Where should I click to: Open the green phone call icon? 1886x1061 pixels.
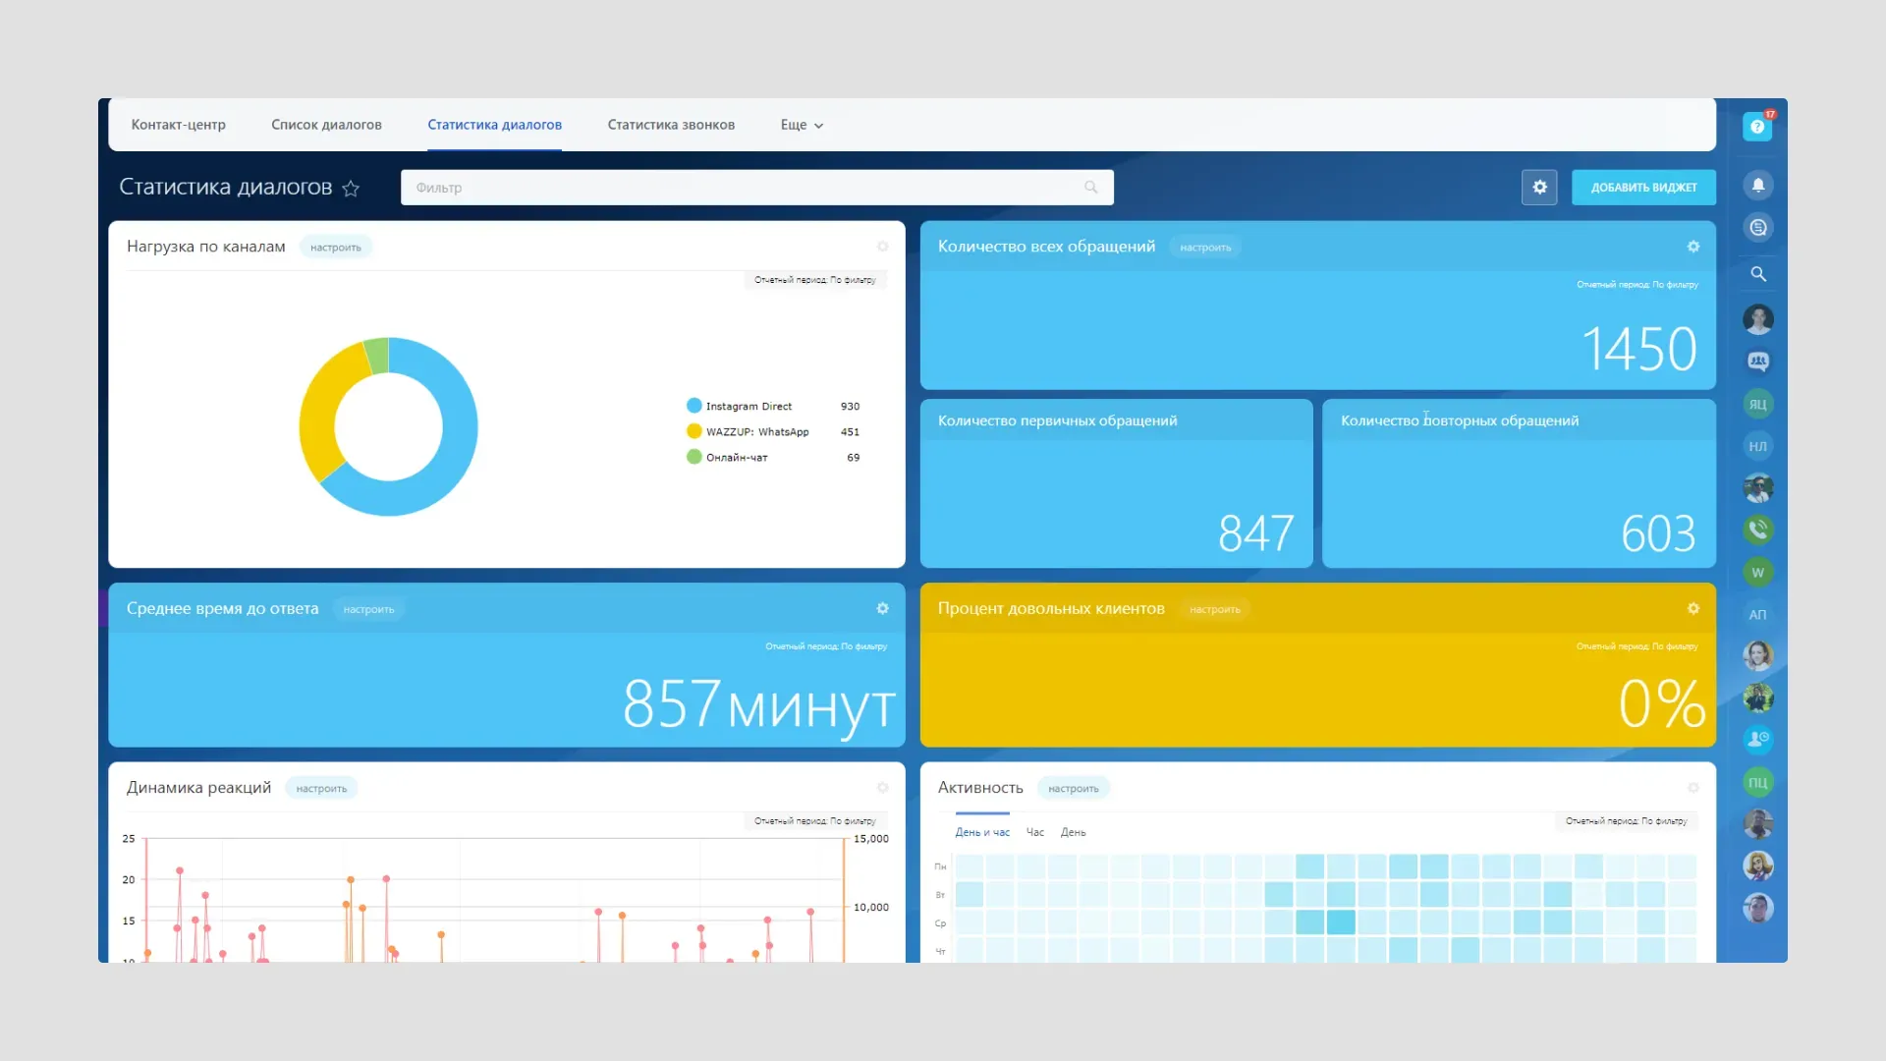click(1758, 530)
